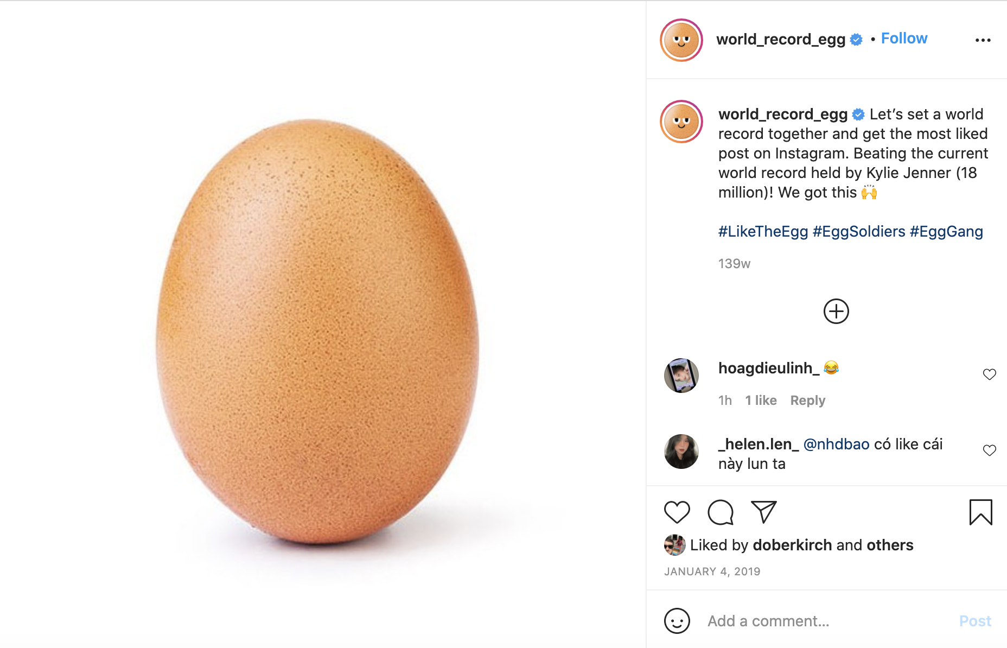Visit the @nhdbao mention
This screenshot has height=648, width=1007.
pyautogui.click(x=836, y=444)
